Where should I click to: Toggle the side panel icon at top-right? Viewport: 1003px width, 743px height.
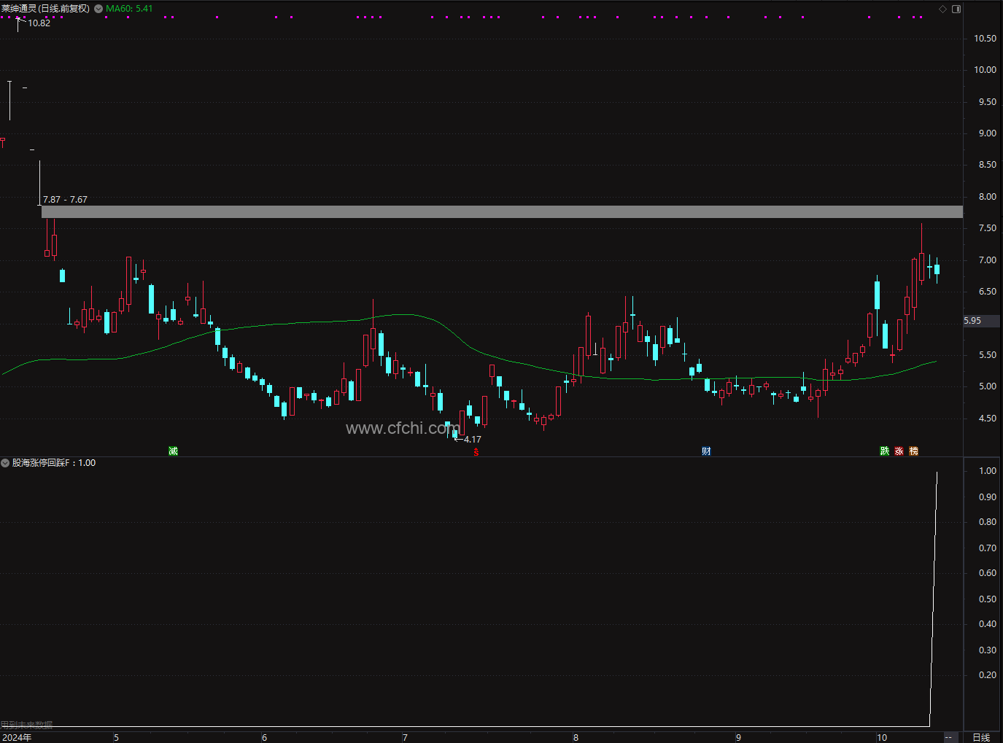click(956, 9)
